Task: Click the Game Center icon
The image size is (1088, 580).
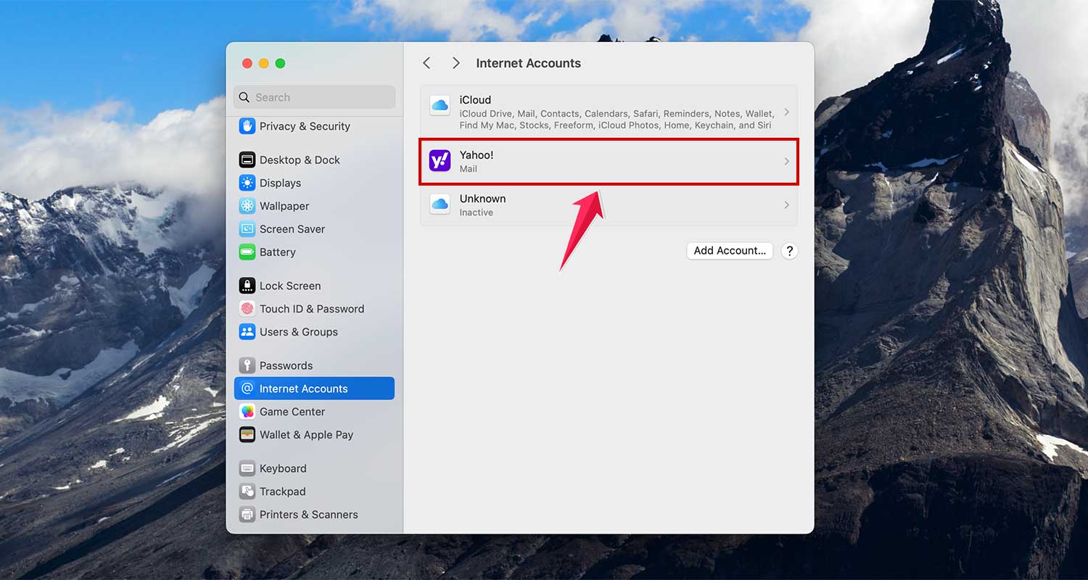Action: 291,412
